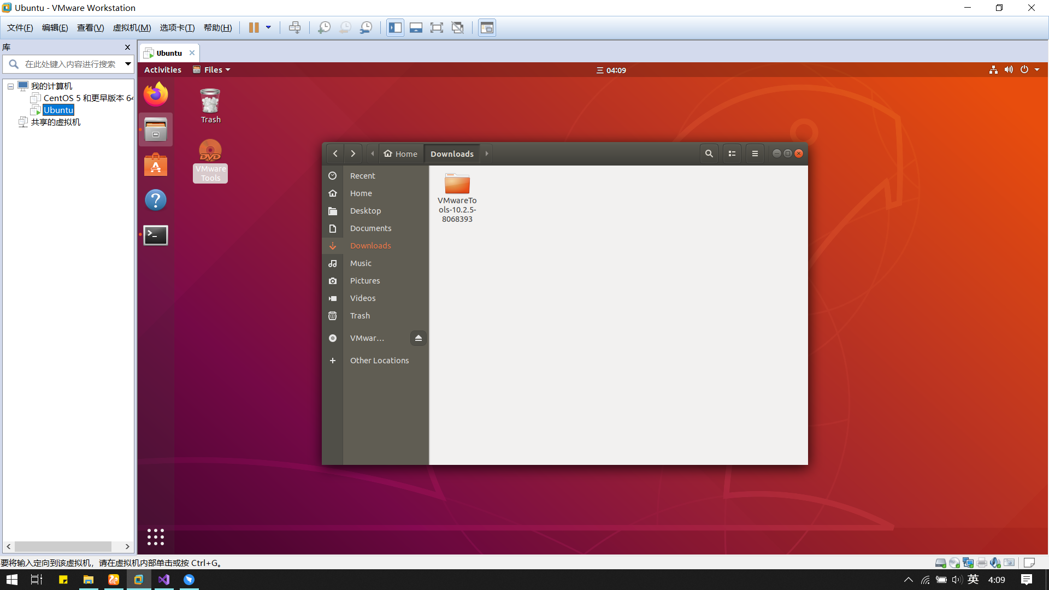Open the snapshot manager
This screenshot has height=590, width=1049.
pos(366,28)
